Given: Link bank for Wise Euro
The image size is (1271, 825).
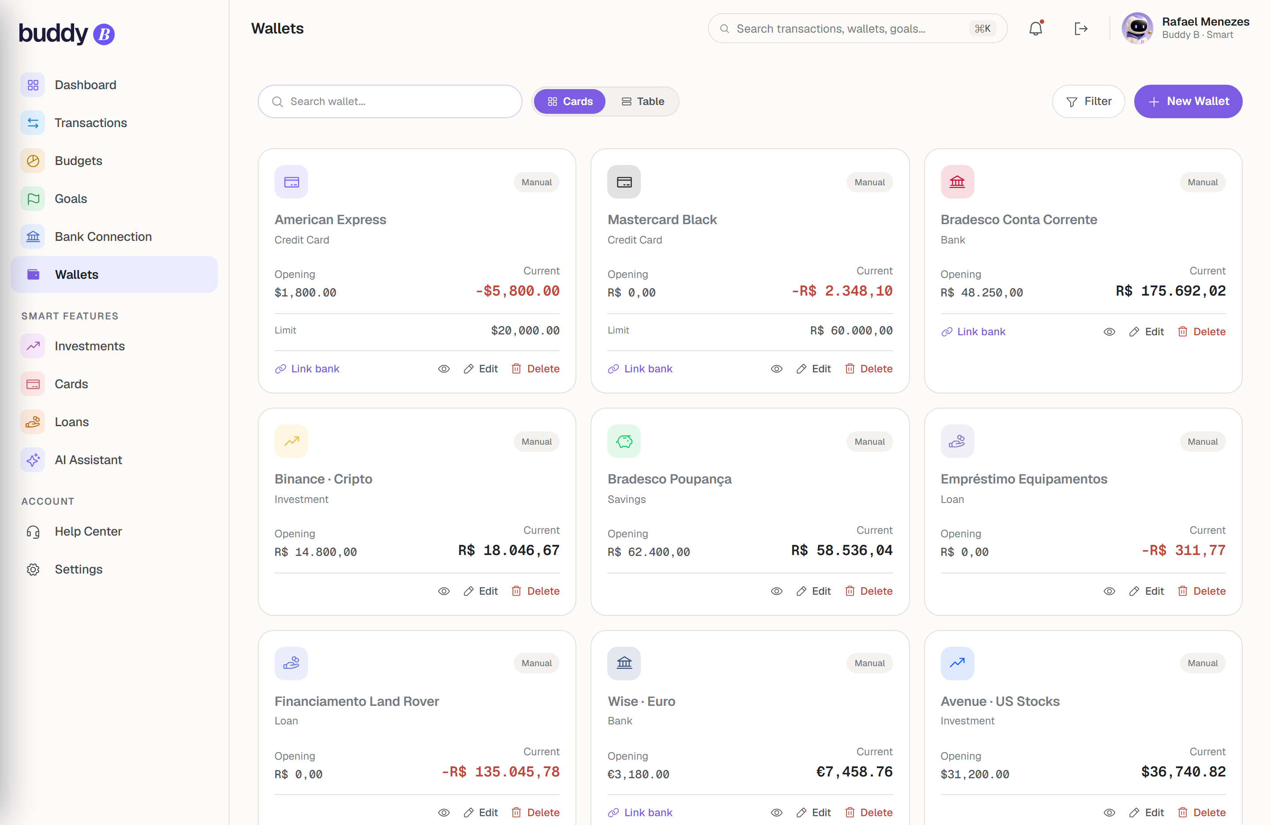Looking at the screenshot, I should [640, 813].
